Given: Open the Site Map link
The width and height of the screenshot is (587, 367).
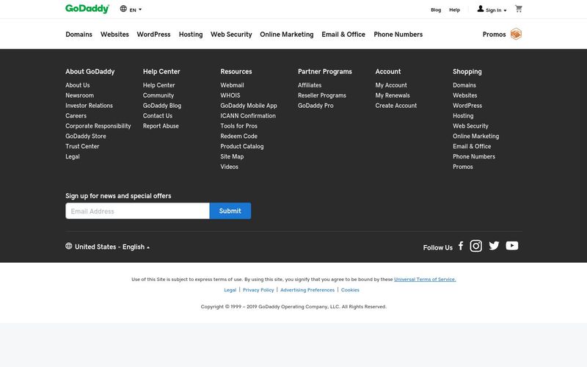Looking at the screenshot, I should pos(232,156).
